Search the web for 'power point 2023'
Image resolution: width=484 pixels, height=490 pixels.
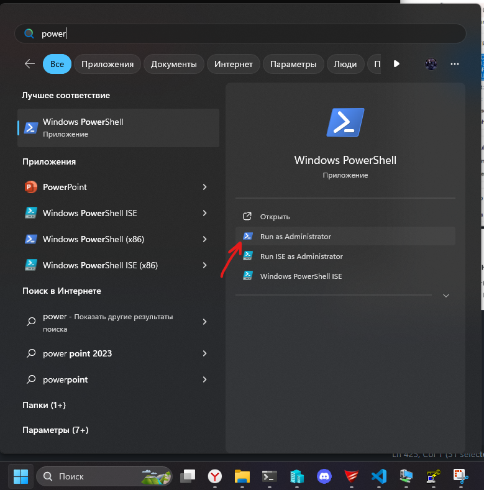tap(118, 353)
